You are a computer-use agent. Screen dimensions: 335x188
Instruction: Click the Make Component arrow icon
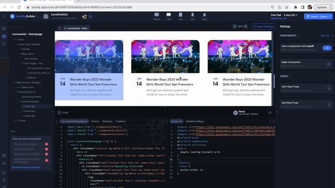tap(329, 64)
